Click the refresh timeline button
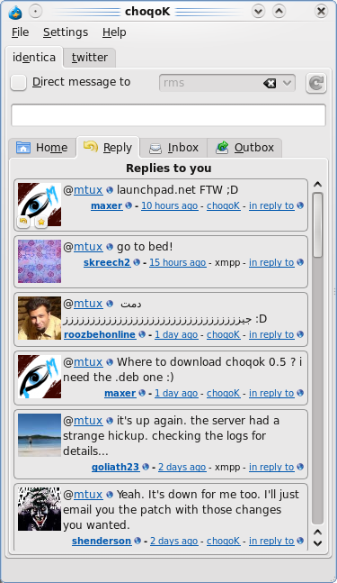Image resolution: width=337 pixels, height=583 pixels. click(x=316, y=83)
